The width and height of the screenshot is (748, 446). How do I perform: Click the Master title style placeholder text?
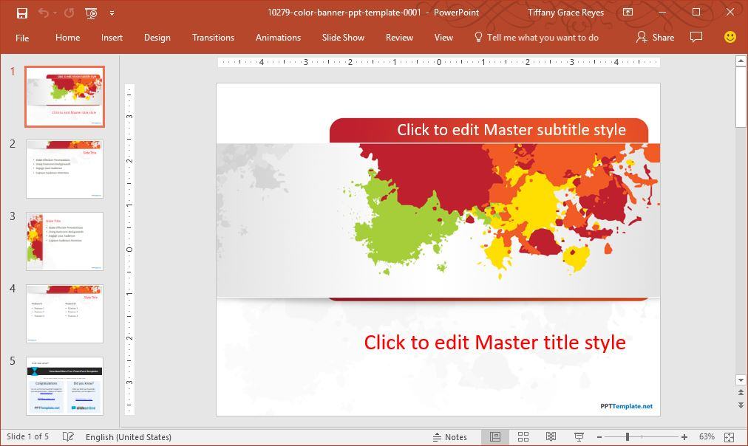click(x=494, y=343)
